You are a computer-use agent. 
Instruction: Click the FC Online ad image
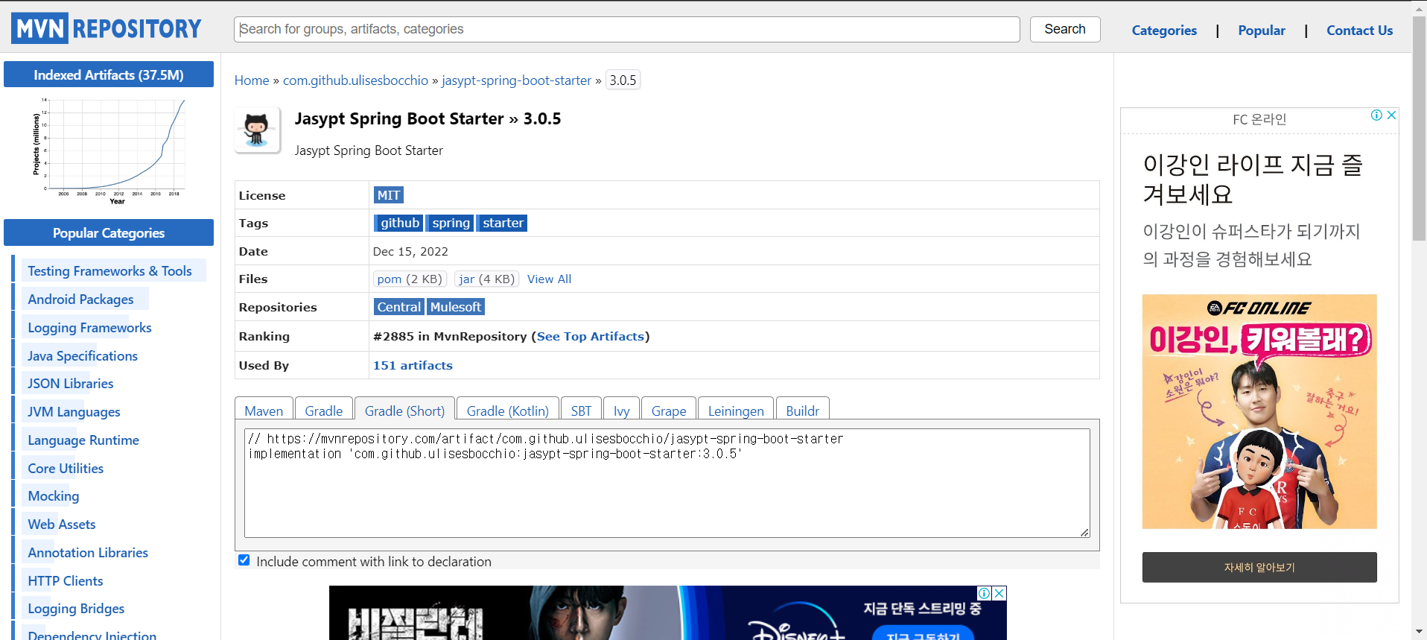click(x=1259, y=411)
